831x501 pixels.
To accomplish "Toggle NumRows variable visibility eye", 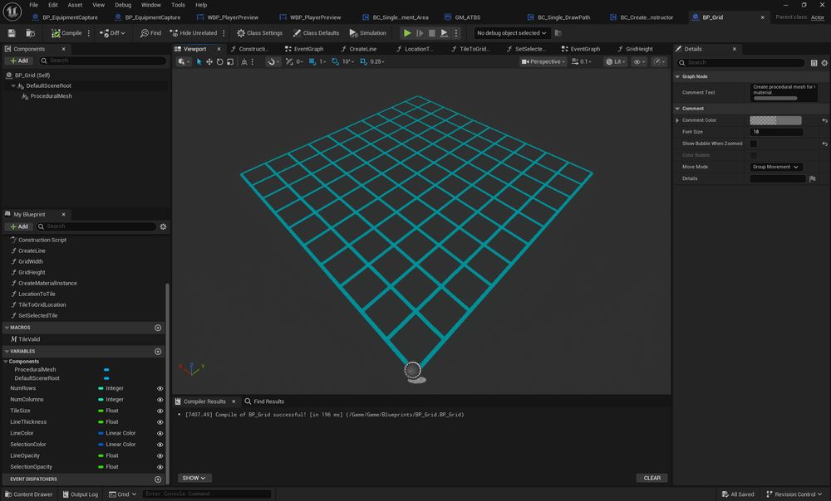I will (x=160, y=388).
